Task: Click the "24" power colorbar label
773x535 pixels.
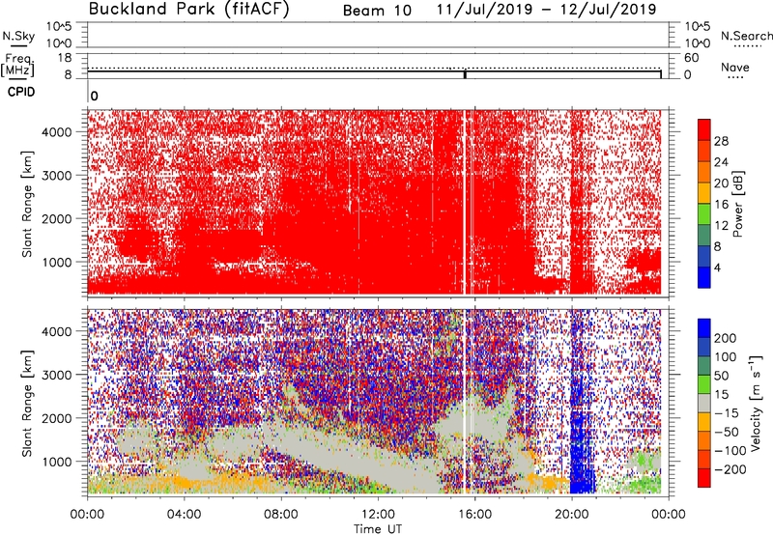Action: pos(721,162)
